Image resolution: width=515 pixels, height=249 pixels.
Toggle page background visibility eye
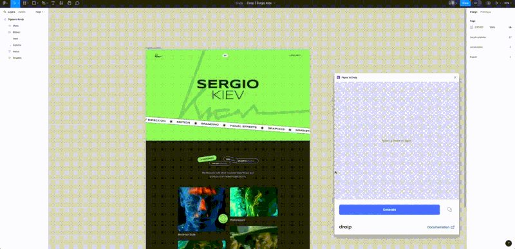click(510, 28)
